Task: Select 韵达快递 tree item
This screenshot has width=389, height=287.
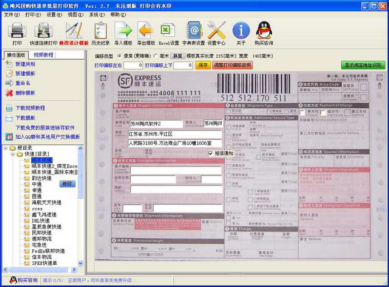Action: tap(42, 178)
